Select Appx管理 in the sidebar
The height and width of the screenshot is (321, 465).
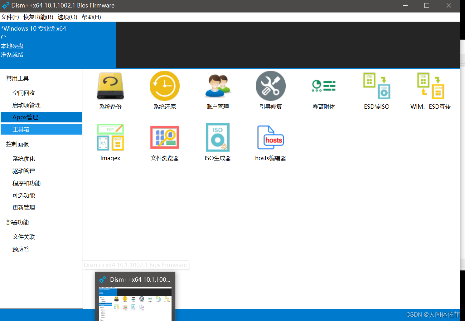click(41, 117)
